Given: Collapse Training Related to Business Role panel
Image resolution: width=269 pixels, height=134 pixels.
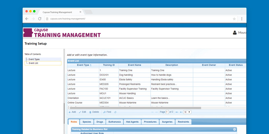Looking at the screenshot, I should 234,129.
